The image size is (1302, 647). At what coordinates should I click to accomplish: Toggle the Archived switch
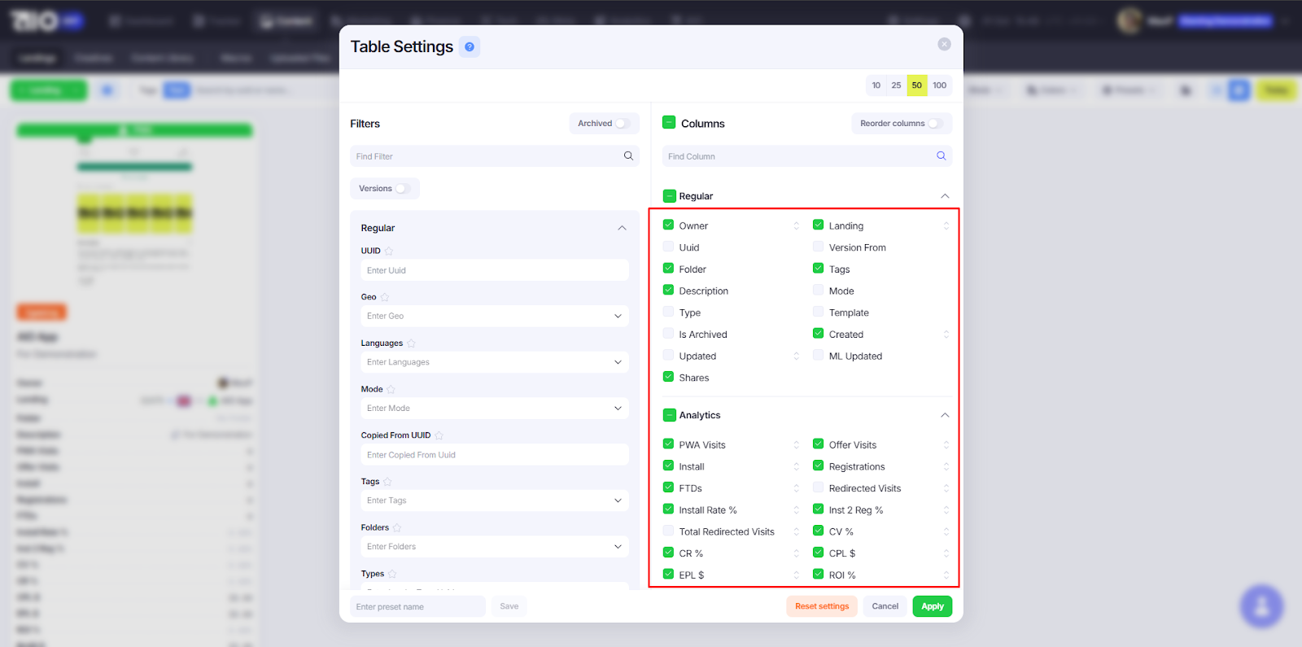point(622,124)
